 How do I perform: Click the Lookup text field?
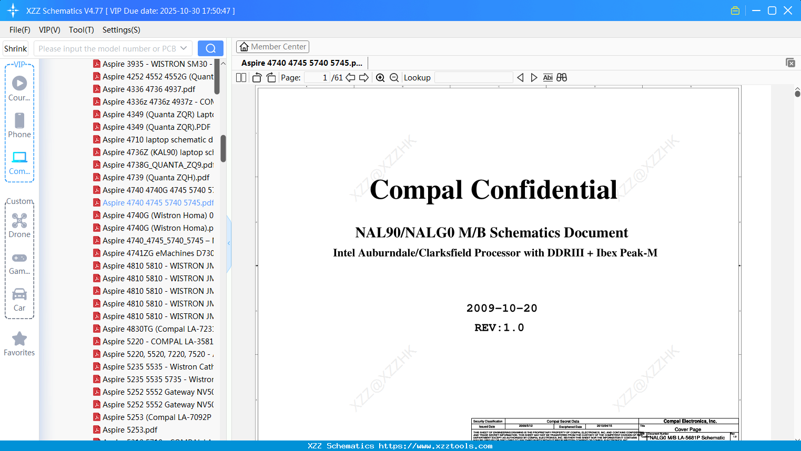tap(474, 78)
